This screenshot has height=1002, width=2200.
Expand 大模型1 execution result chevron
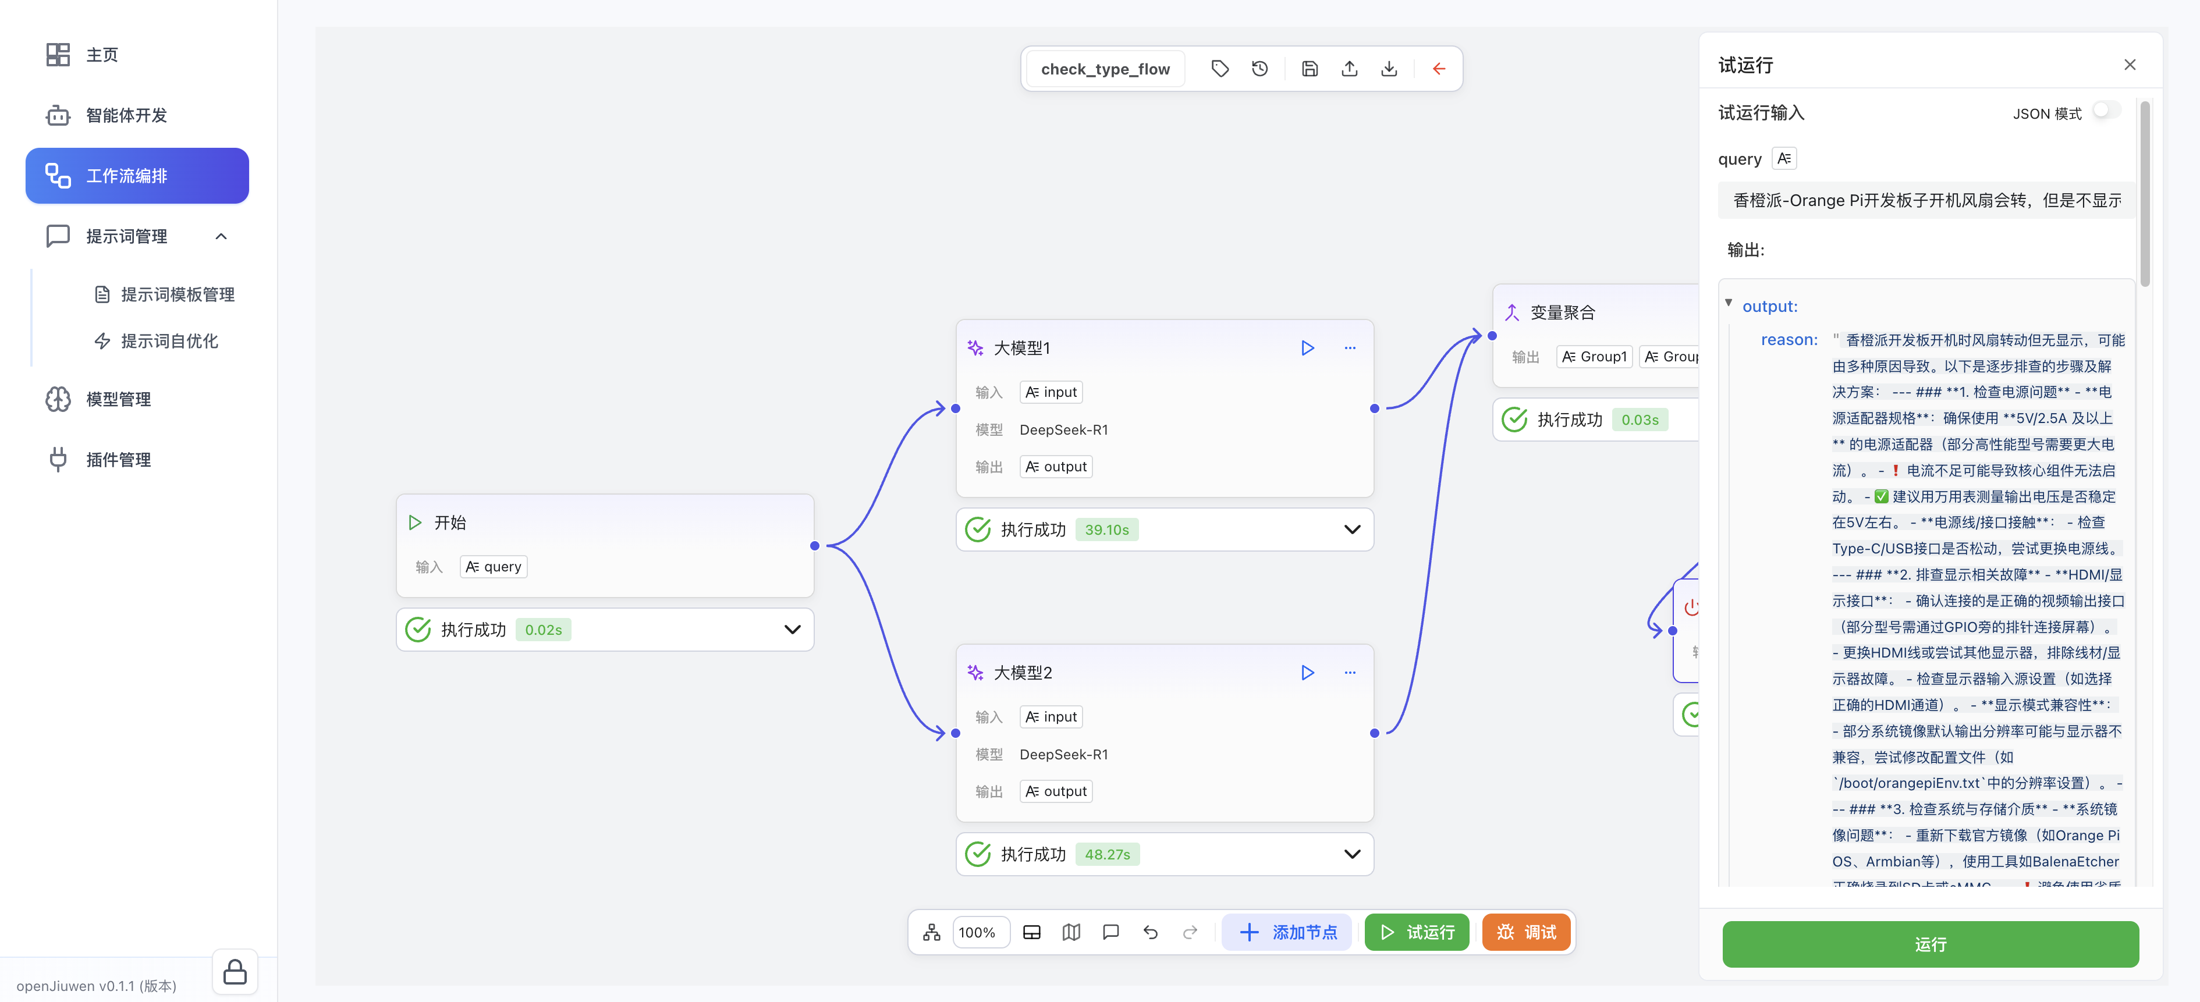(x=1352, y=529)
